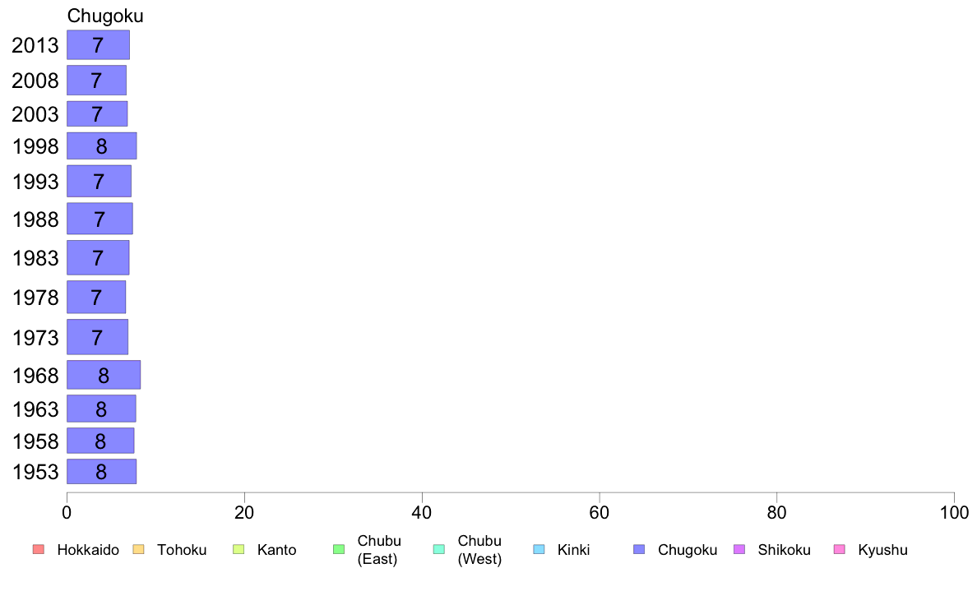Viewport: 977px width, 605px height.
Task: Click the Kyushu legend color swatch
Action: (x=840, y=550)
